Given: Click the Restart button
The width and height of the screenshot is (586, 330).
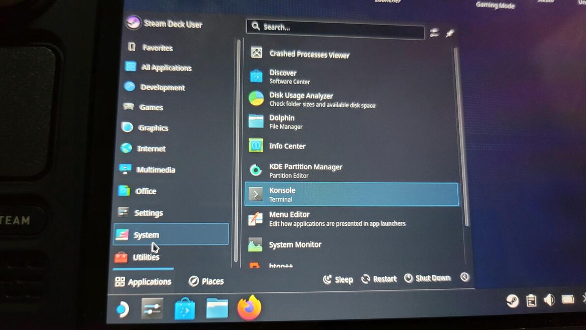Looking at the screenshot, I should coord(379,279).
